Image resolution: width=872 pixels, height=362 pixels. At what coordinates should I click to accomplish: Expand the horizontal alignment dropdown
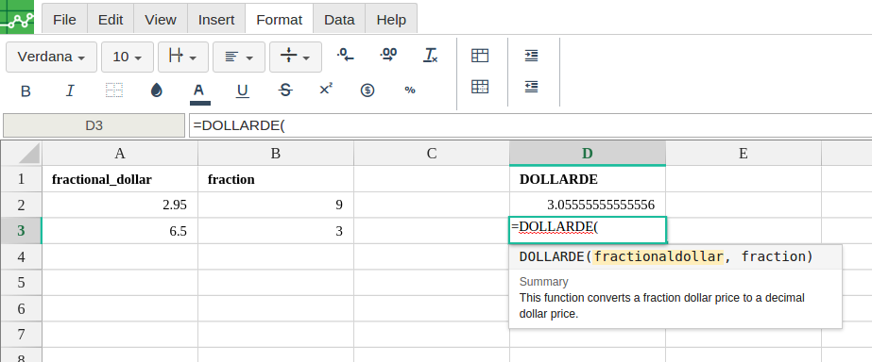tap(239, 57)
